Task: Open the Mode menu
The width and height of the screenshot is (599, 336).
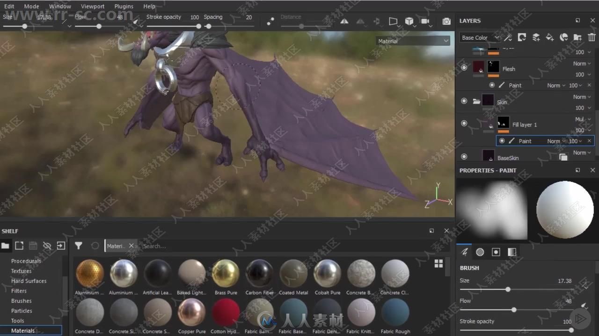Action: (31, 6)
